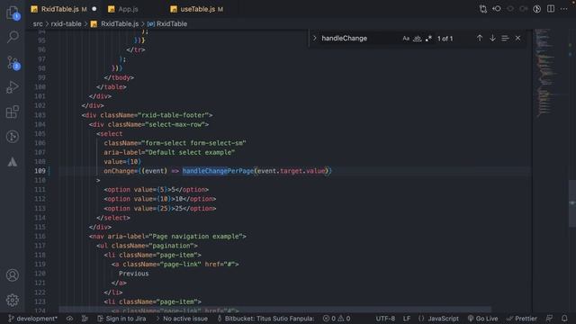Viewport: 576px width, 324px height.
Task: Change the UTF-8 file encoding
Action: pyautogui.click(x=385, y=319)
